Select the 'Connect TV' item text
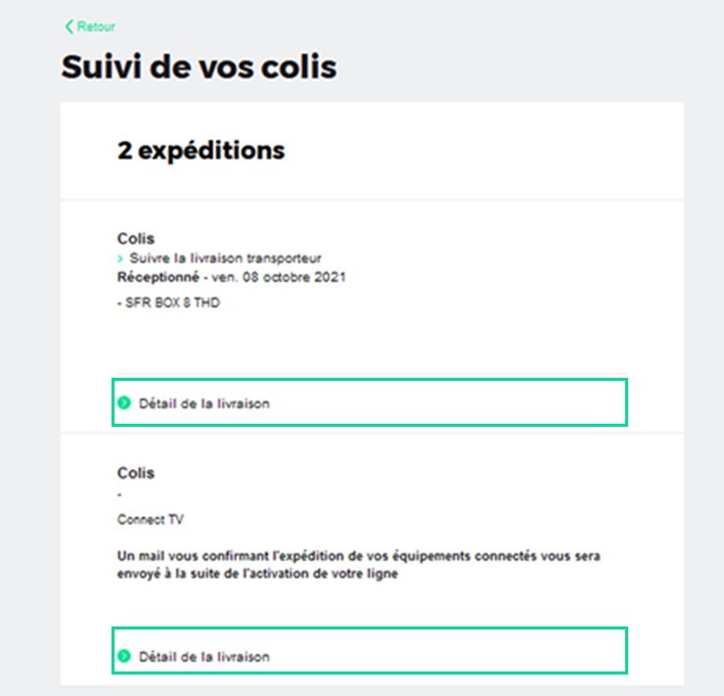The width and height of the screenshot is (724, 696). (x=150, y=520)
